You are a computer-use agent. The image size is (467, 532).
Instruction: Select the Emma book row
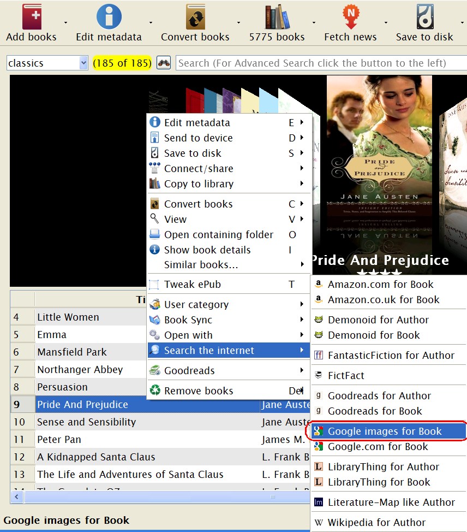[79, 334]
